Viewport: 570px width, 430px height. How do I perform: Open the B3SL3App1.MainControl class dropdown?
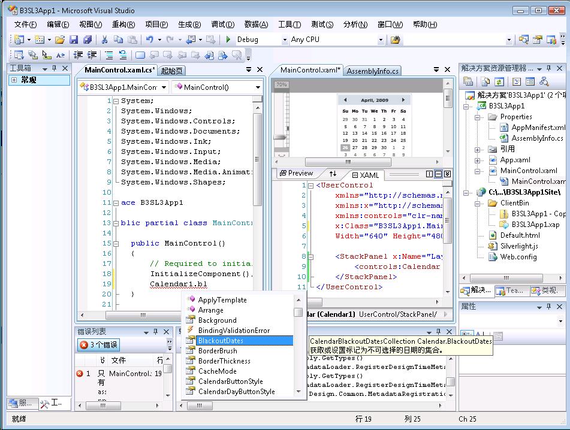[x=164, y=87]
